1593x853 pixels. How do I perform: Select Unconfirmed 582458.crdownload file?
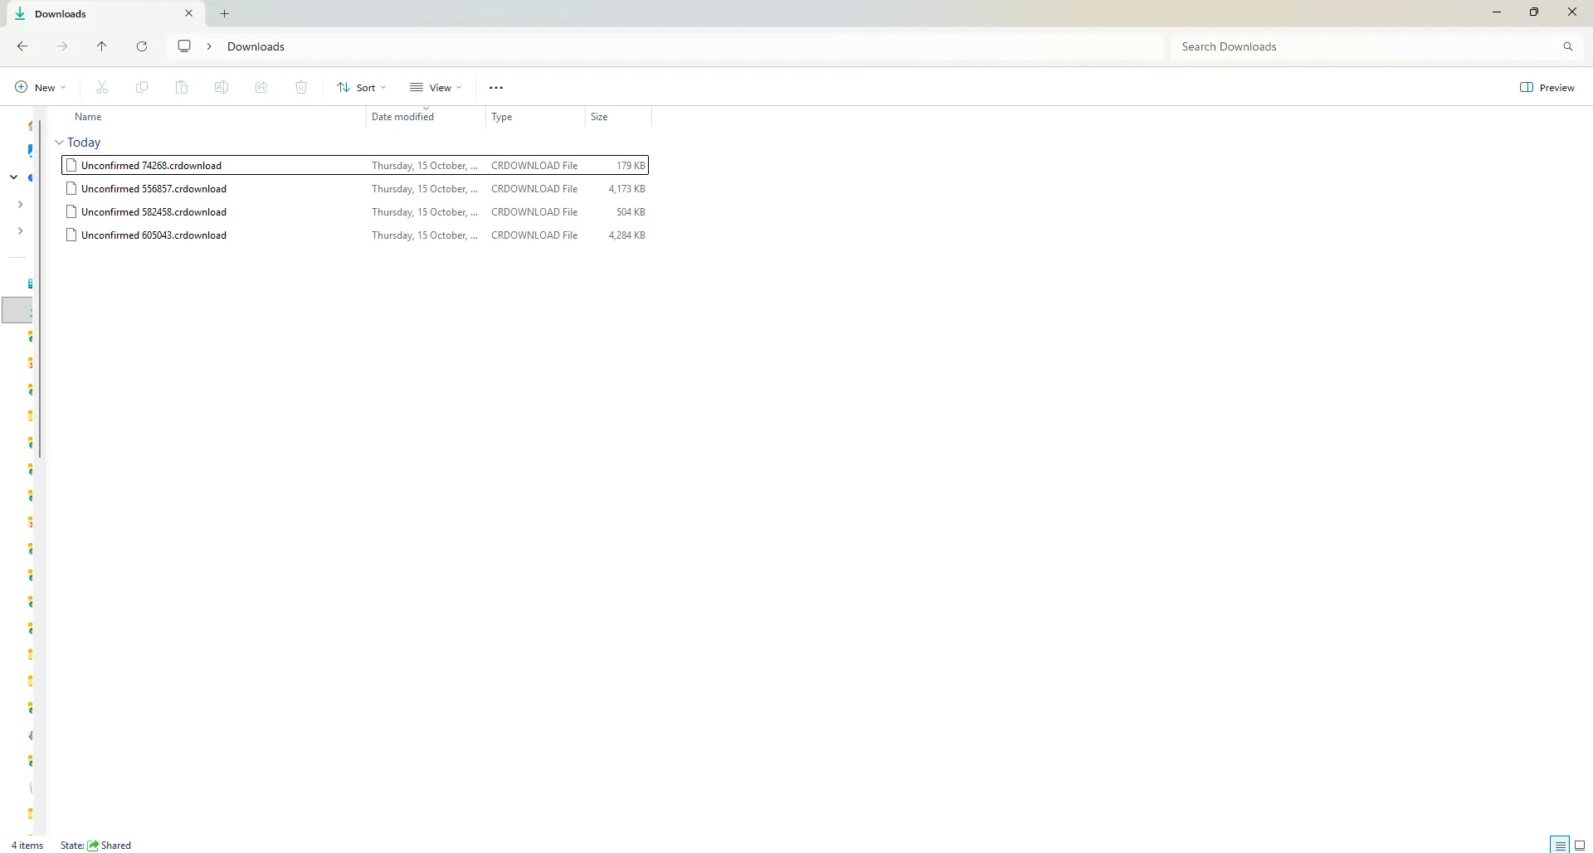355,211
